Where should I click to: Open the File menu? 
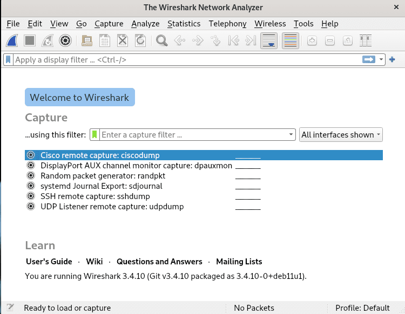pos(13,24)
